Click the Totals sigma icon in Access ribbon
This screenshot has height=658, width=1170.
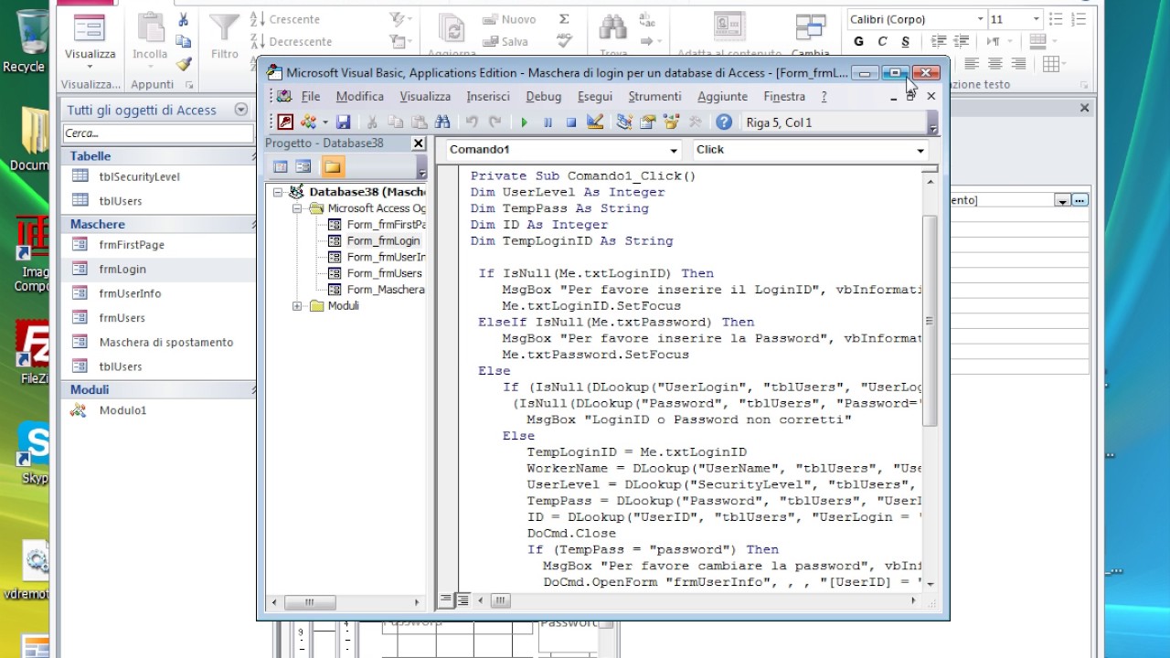point(564,19)
